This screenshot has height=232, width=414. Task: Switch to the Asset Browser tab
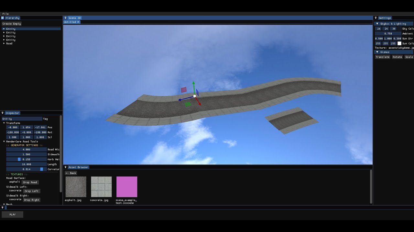point(78,167)
